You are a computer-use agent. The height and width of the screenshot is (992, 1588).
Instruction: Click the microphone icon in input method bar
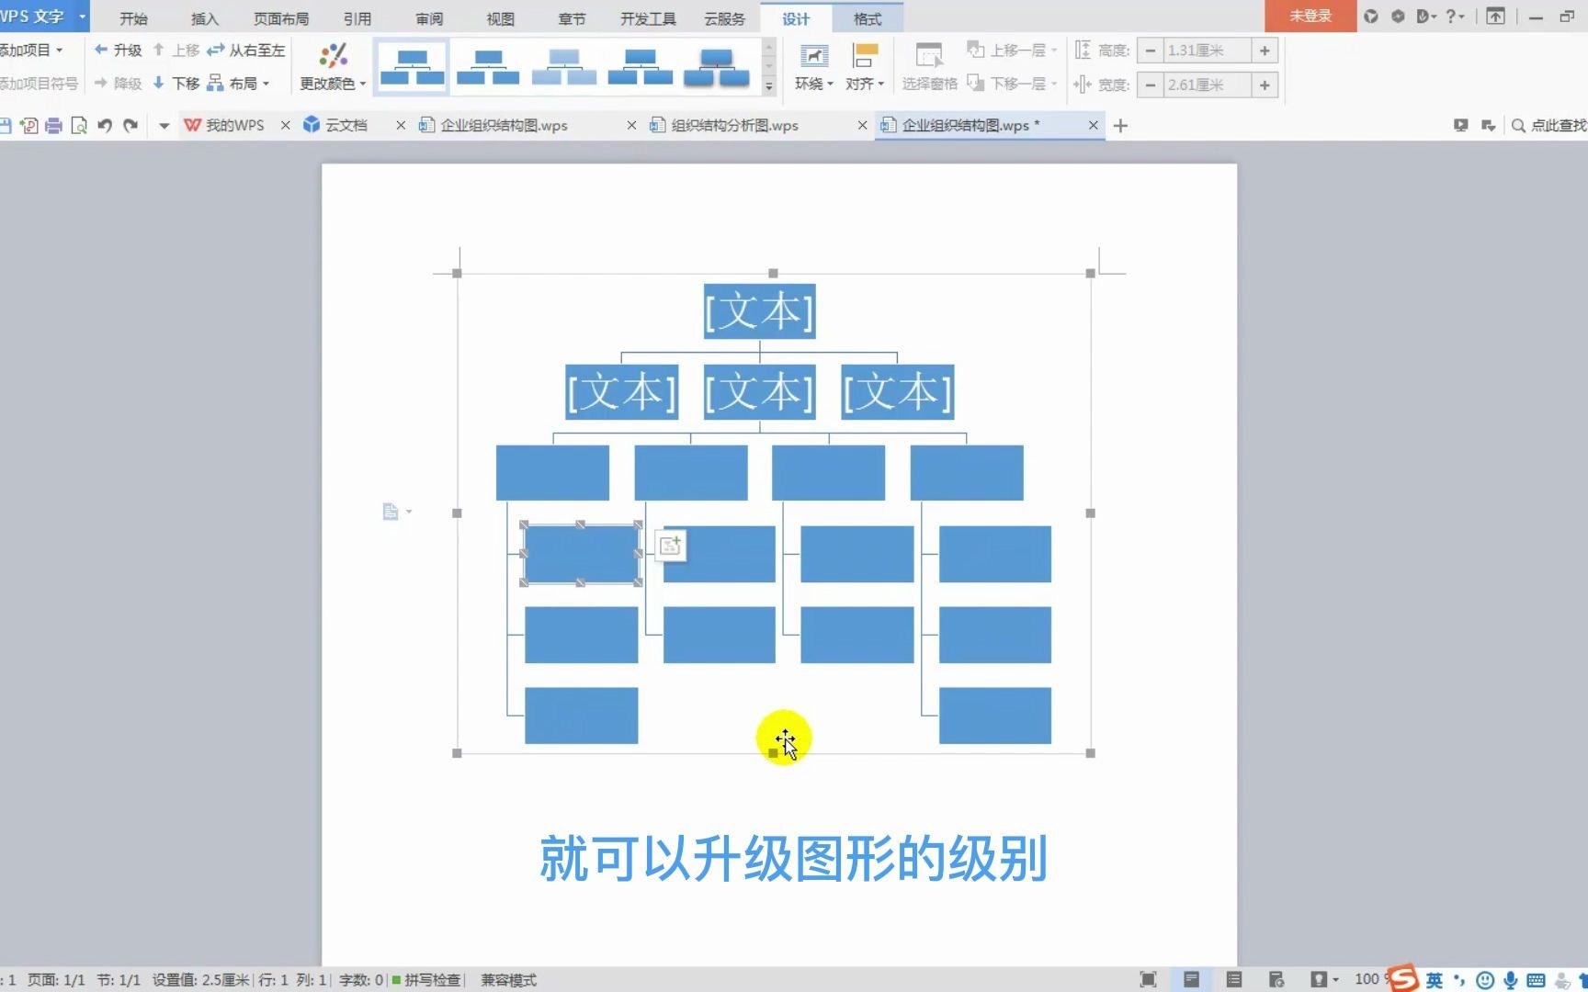tap(1510, 980)
